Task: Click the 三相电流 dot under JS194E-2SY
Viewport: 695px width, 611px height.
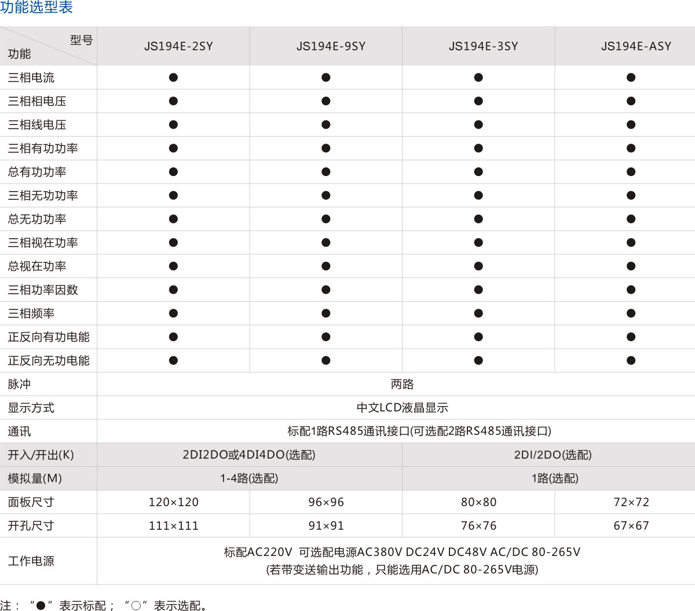Action: pos(173,78)
